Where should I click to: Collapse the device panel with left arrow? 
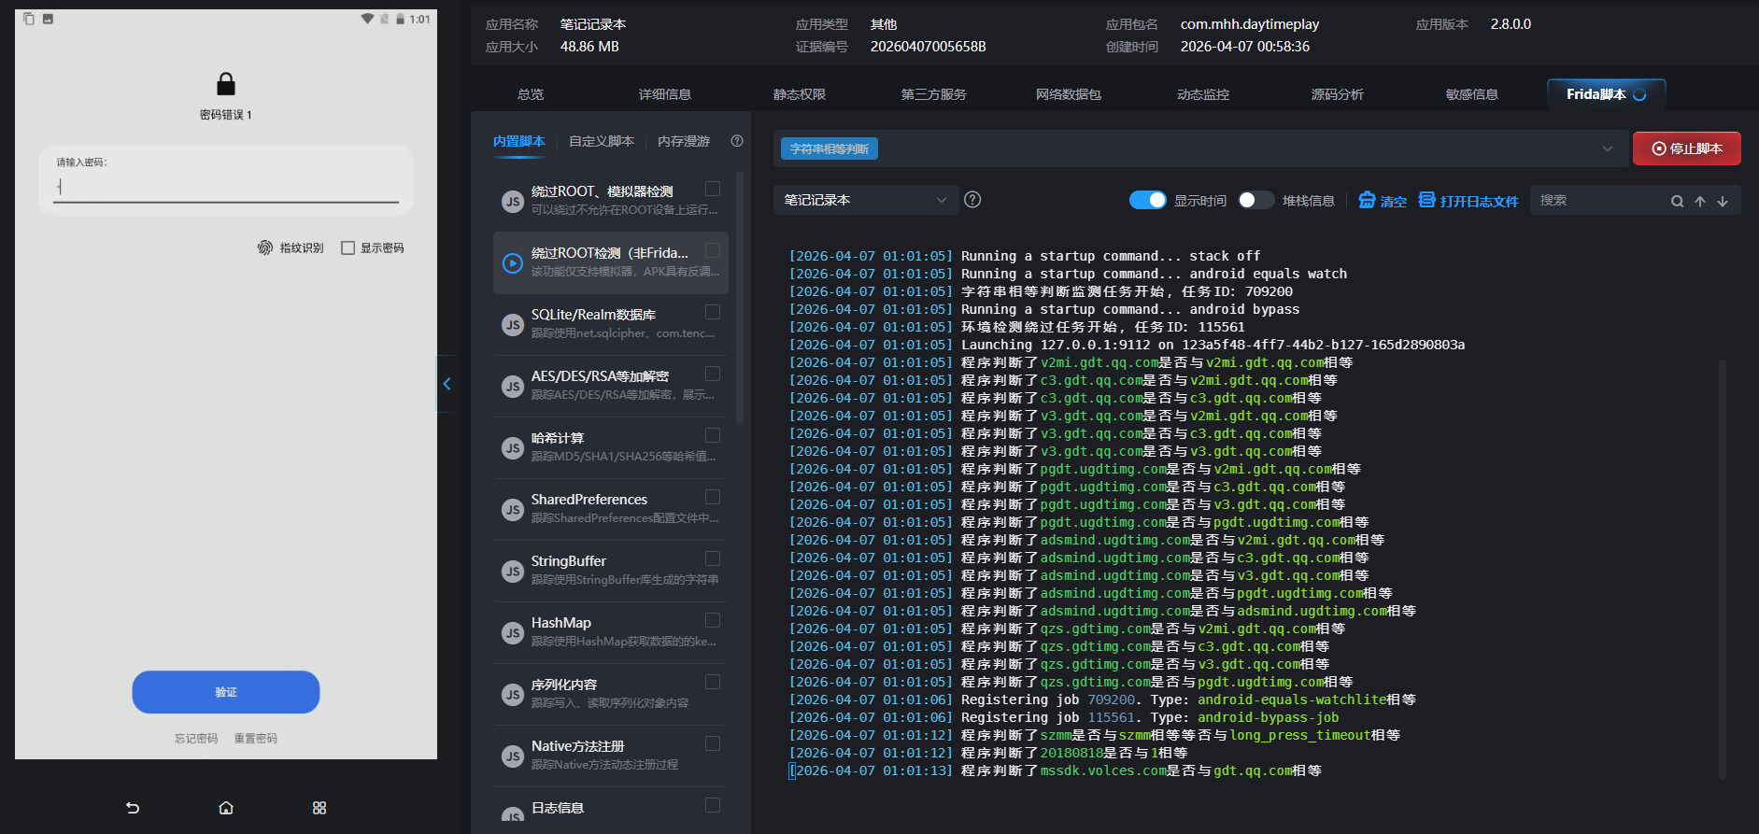point(447,384)
